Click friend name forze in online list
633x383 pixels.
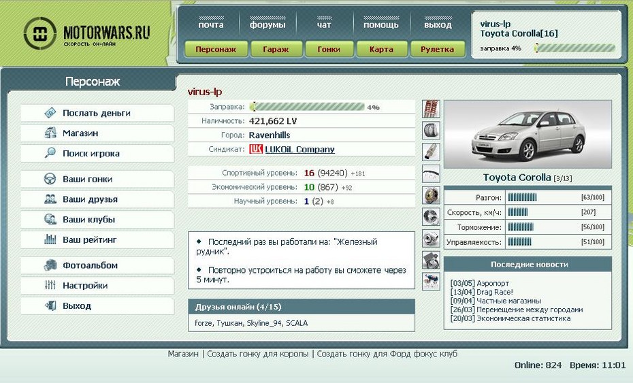tap(204, 323)
